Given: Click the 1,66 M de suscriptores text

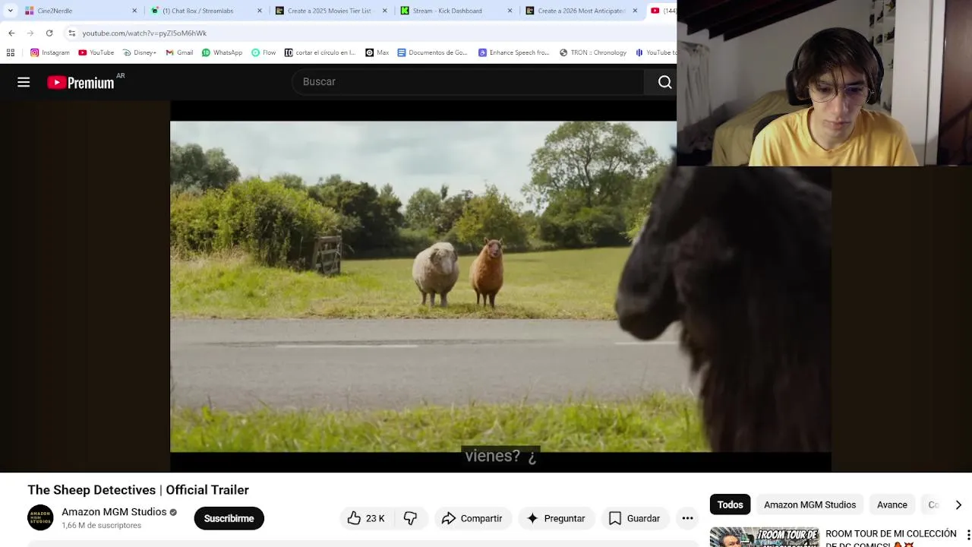Looking at the screenshot, I should click(x=101, y=525).
